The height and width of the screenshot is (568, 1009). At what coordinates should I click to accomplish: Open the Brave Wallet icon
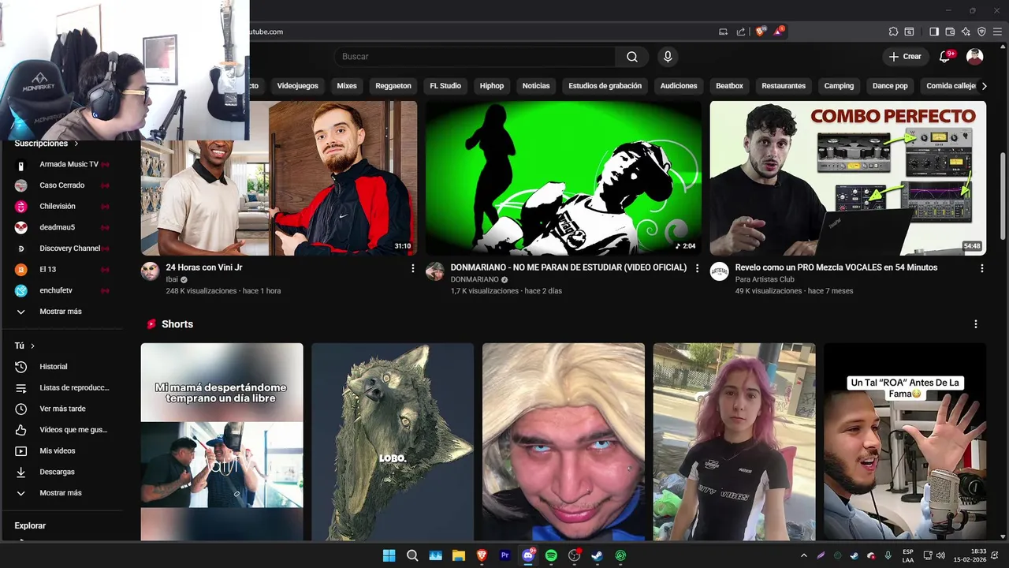(950, 32)
